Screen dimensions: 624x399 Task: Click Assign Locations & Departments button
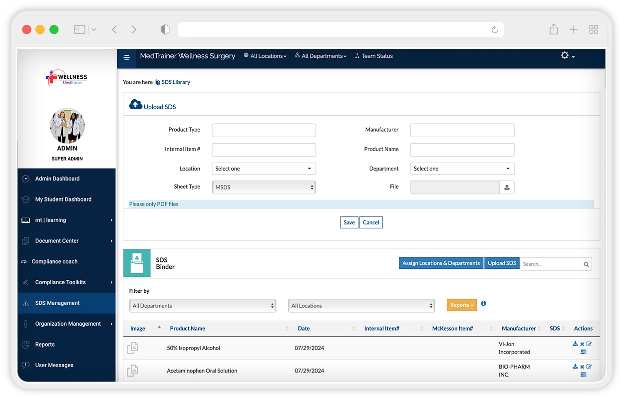441,263
